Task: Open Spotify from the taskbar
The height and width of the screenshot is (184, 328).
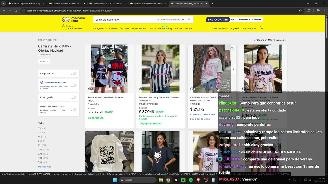Action: pyautogui.click(x=191, y=180)
